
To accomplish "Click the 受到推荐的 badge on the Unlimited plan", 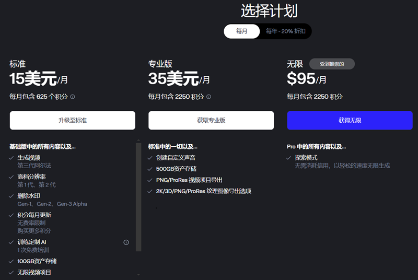I will (332, 64).
